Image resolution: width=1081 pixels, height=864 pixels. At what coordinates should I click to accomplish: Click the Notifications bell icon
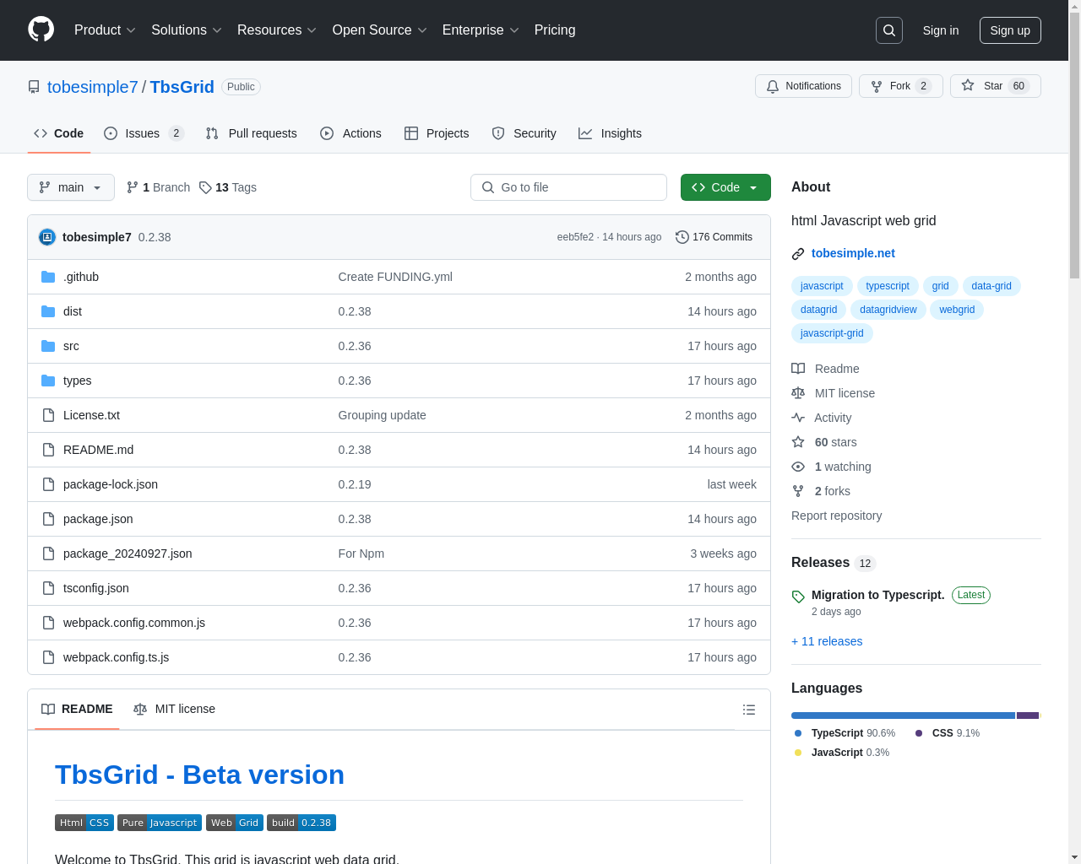pos(773,86)
